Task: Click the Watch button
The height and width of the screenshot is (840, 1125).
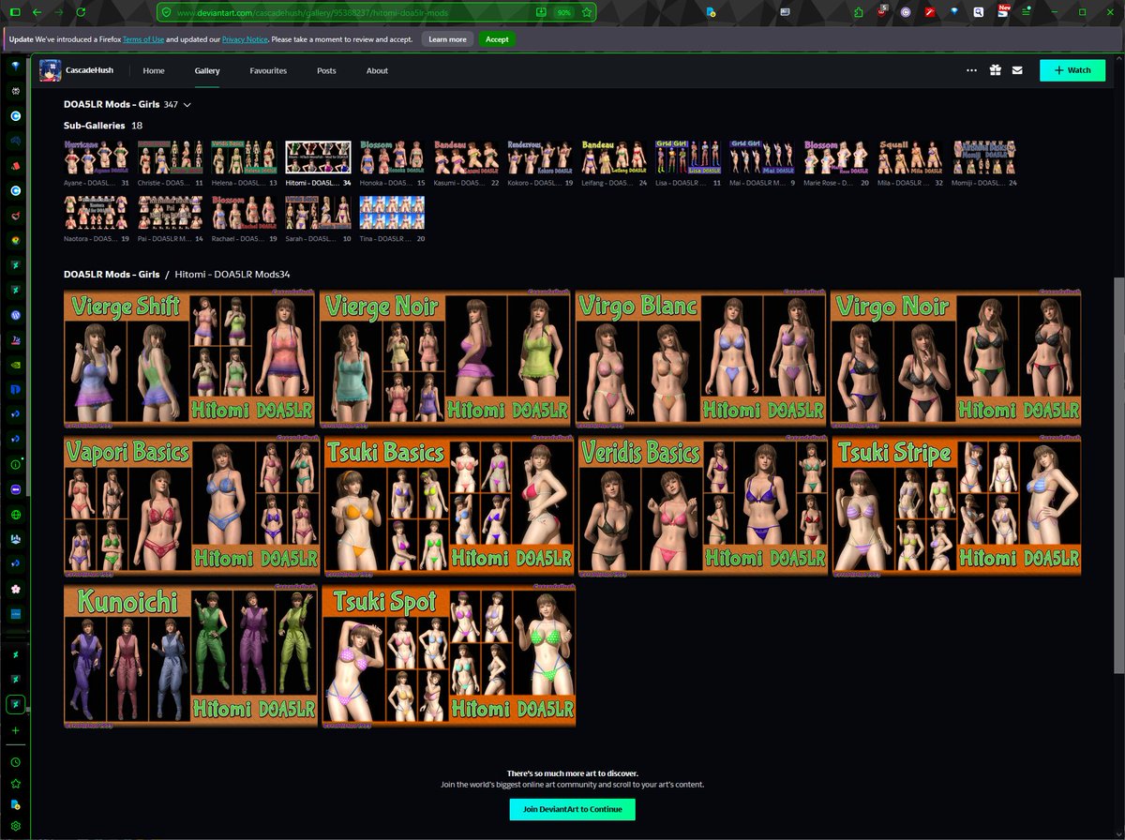Action: coord(1072,70)
